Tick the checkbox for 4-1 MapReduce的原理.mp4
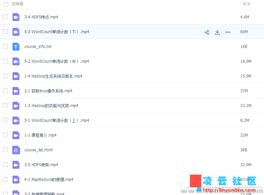The height and width of the screenshot is (195, 264). [5, 179]
